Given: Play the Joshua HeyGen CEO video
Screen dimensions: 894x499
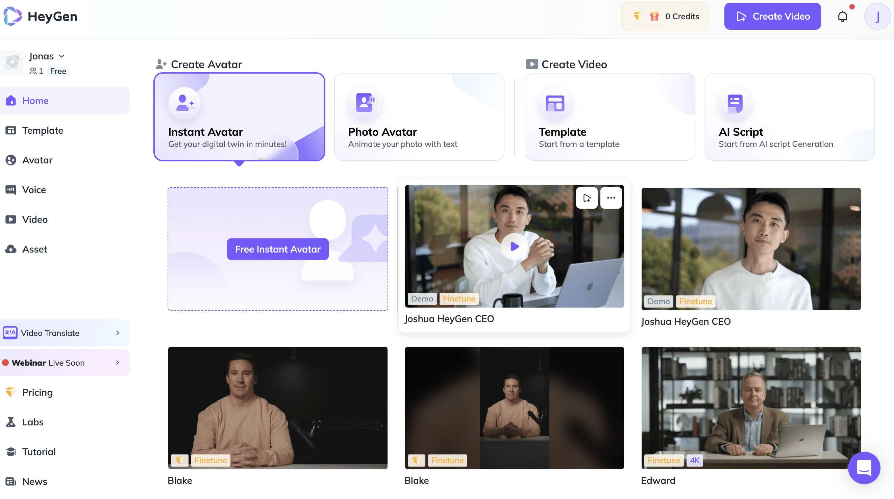Looking at the screenshot, I should (514, 246).
